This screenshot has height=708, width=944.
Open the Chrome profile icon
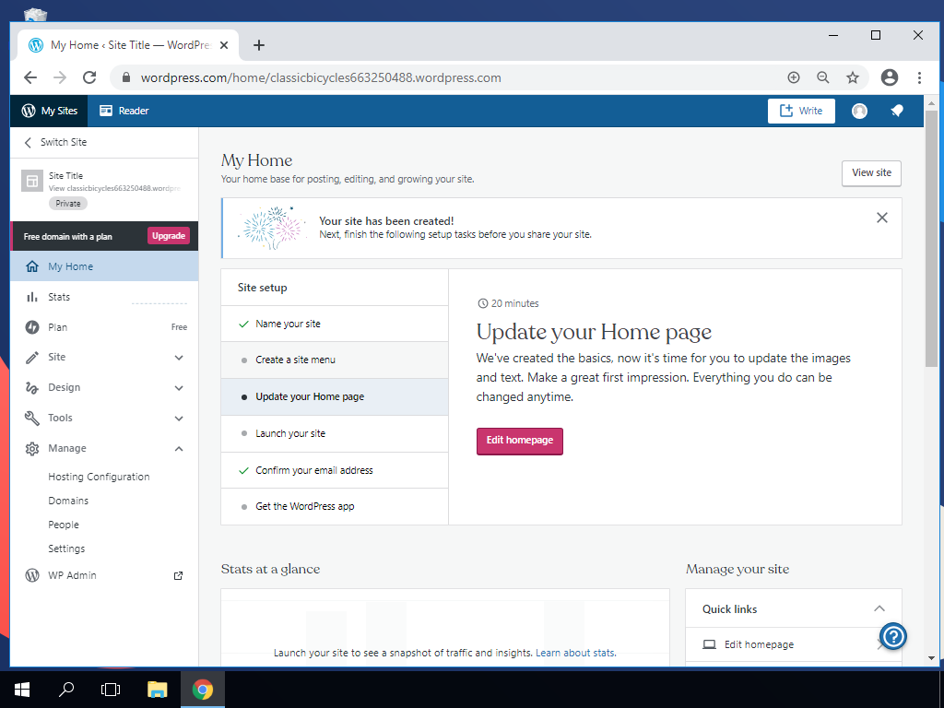tap(890, 77)
